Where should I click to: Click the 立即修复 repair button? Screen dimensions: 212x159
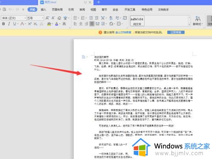pyautogui.click(x=176, y=32)
